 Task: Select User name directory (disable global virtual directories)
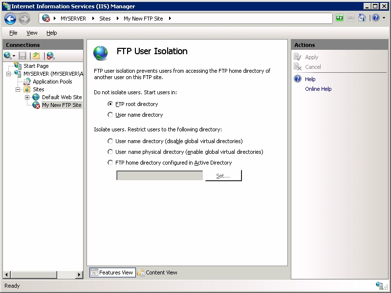(110, 141)
